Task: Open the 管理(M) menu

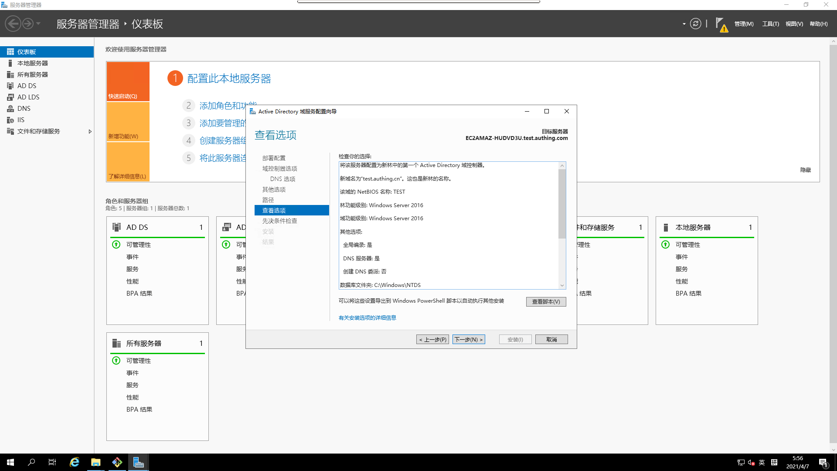Action: 744,24
